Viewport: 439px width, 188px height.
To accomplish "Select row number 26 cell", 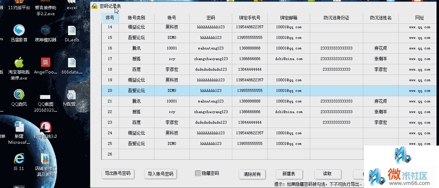I will 110,154.
